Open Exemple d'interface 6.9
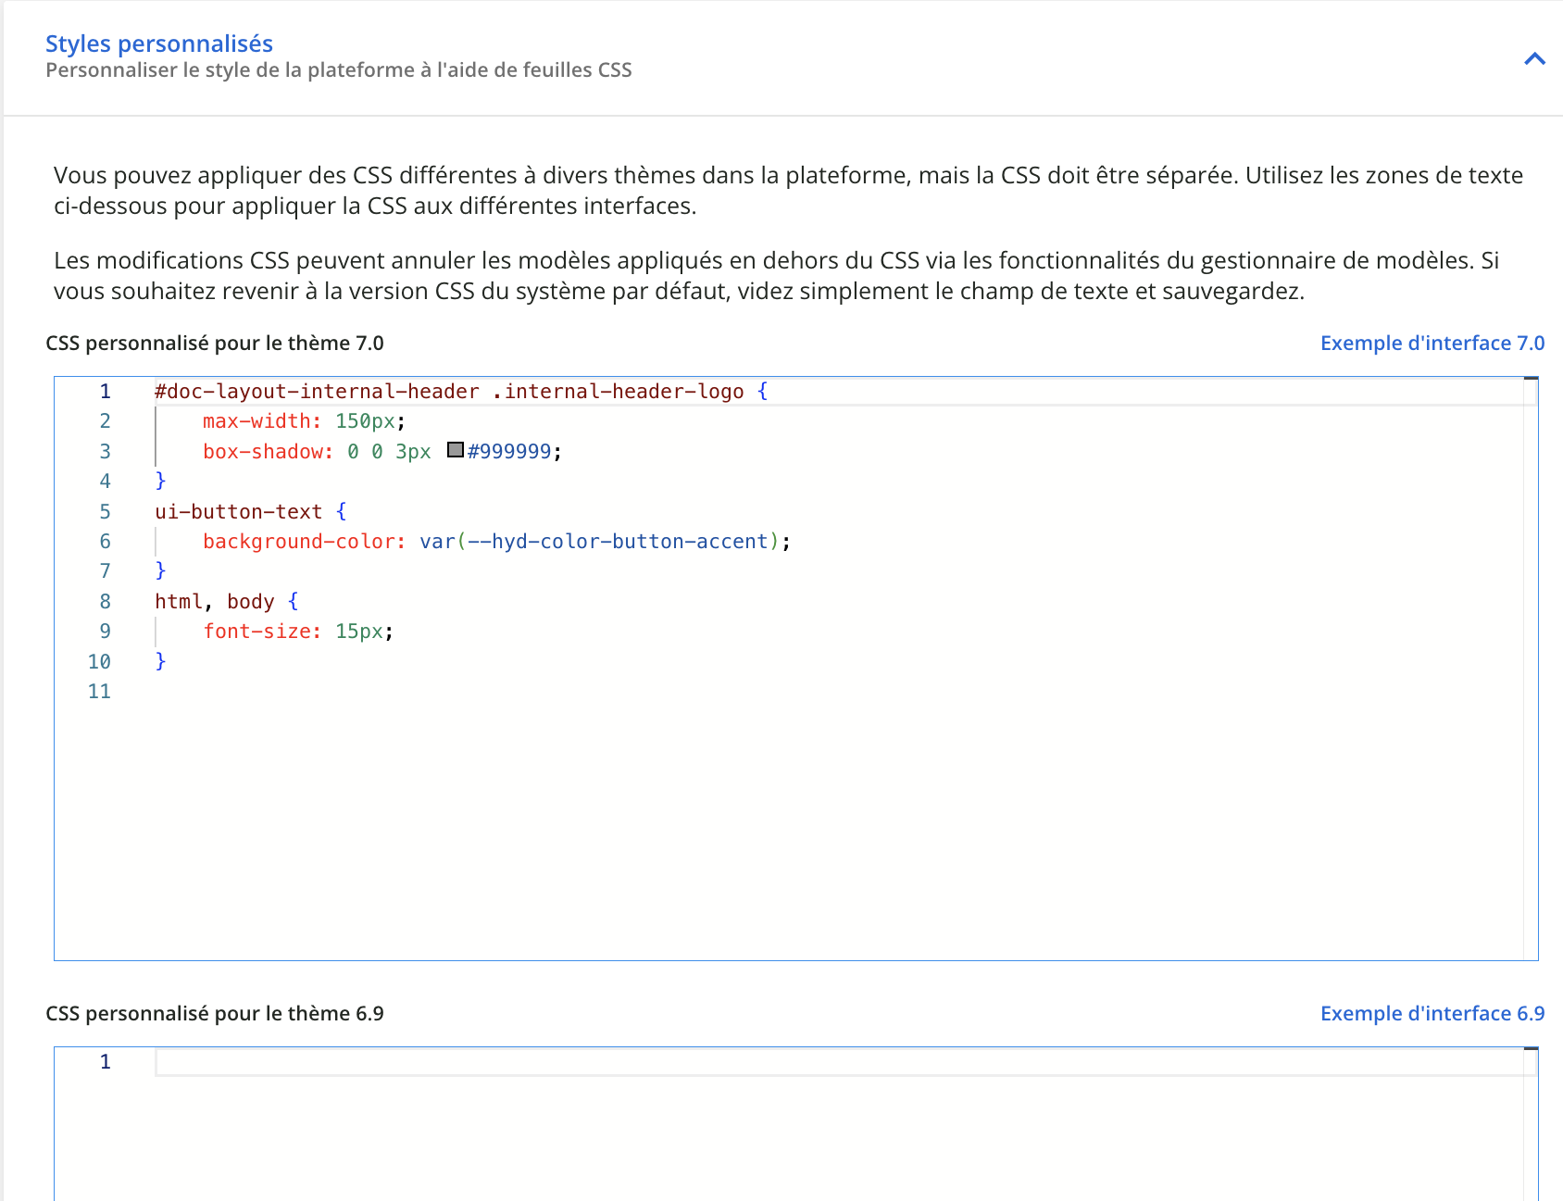The image size is (1563, 1201). pyautogui.click(x=1432, y=1013)
